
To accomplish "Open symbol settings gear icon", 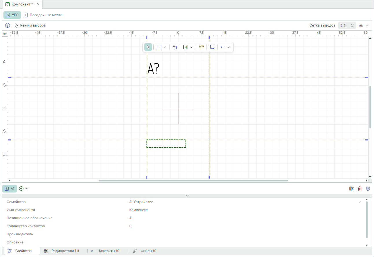I will pyautogui.click(x=368, y=189).
